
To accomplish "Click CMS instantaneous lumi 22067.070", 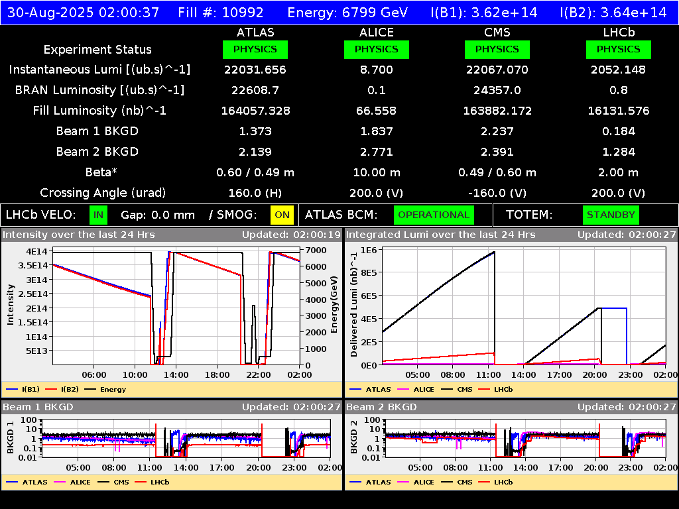I will [497, 70].
